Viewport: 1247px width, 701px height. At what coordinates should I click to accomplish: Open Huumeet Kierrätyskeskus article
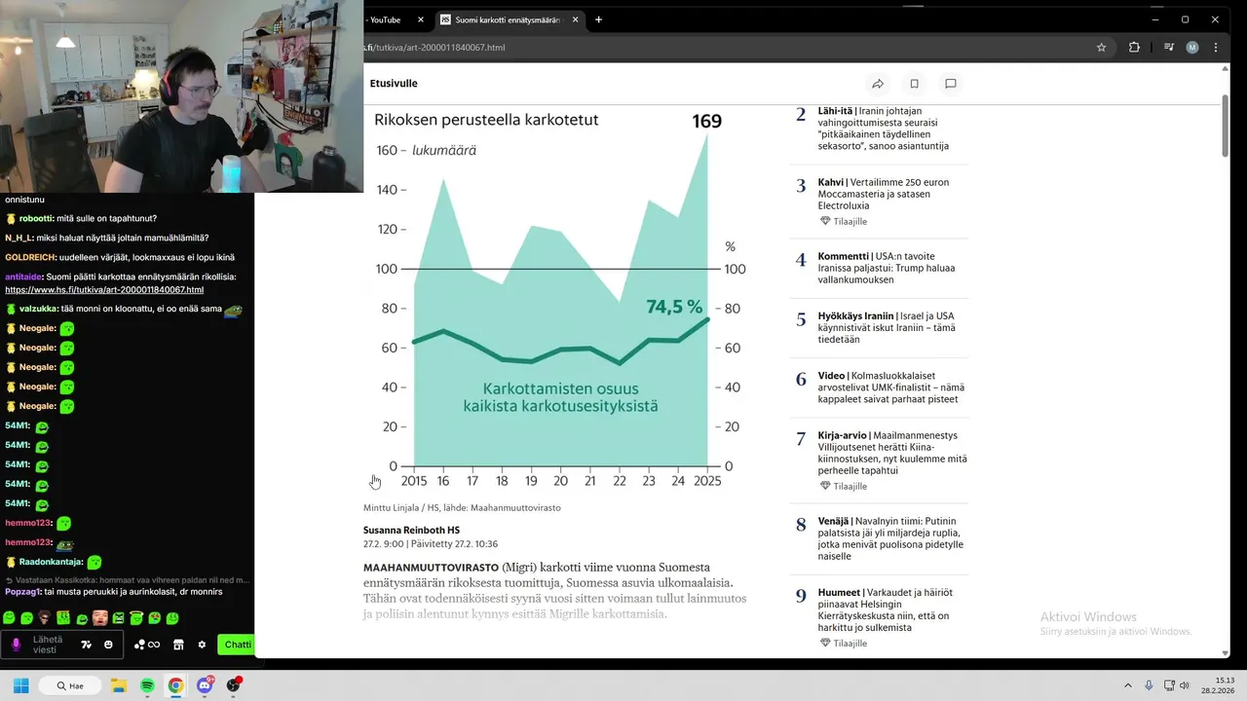[x=886, y=609]
